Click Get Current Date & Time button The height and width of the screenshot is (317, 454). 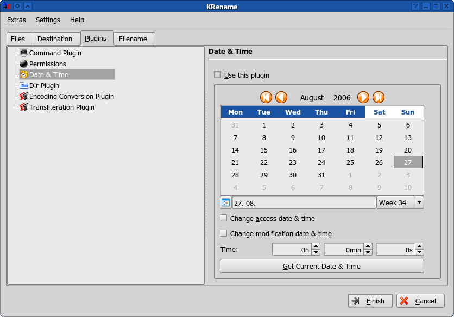[321, 266]
